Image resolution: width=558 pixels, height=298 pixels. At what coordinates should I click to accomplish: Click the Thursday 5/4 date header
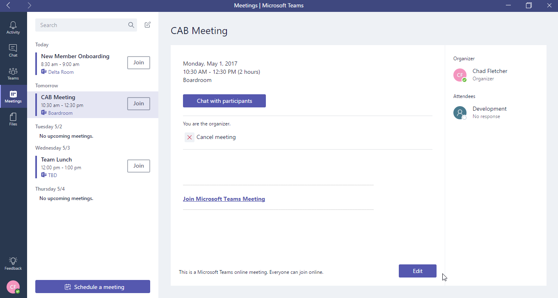point(50,189)
